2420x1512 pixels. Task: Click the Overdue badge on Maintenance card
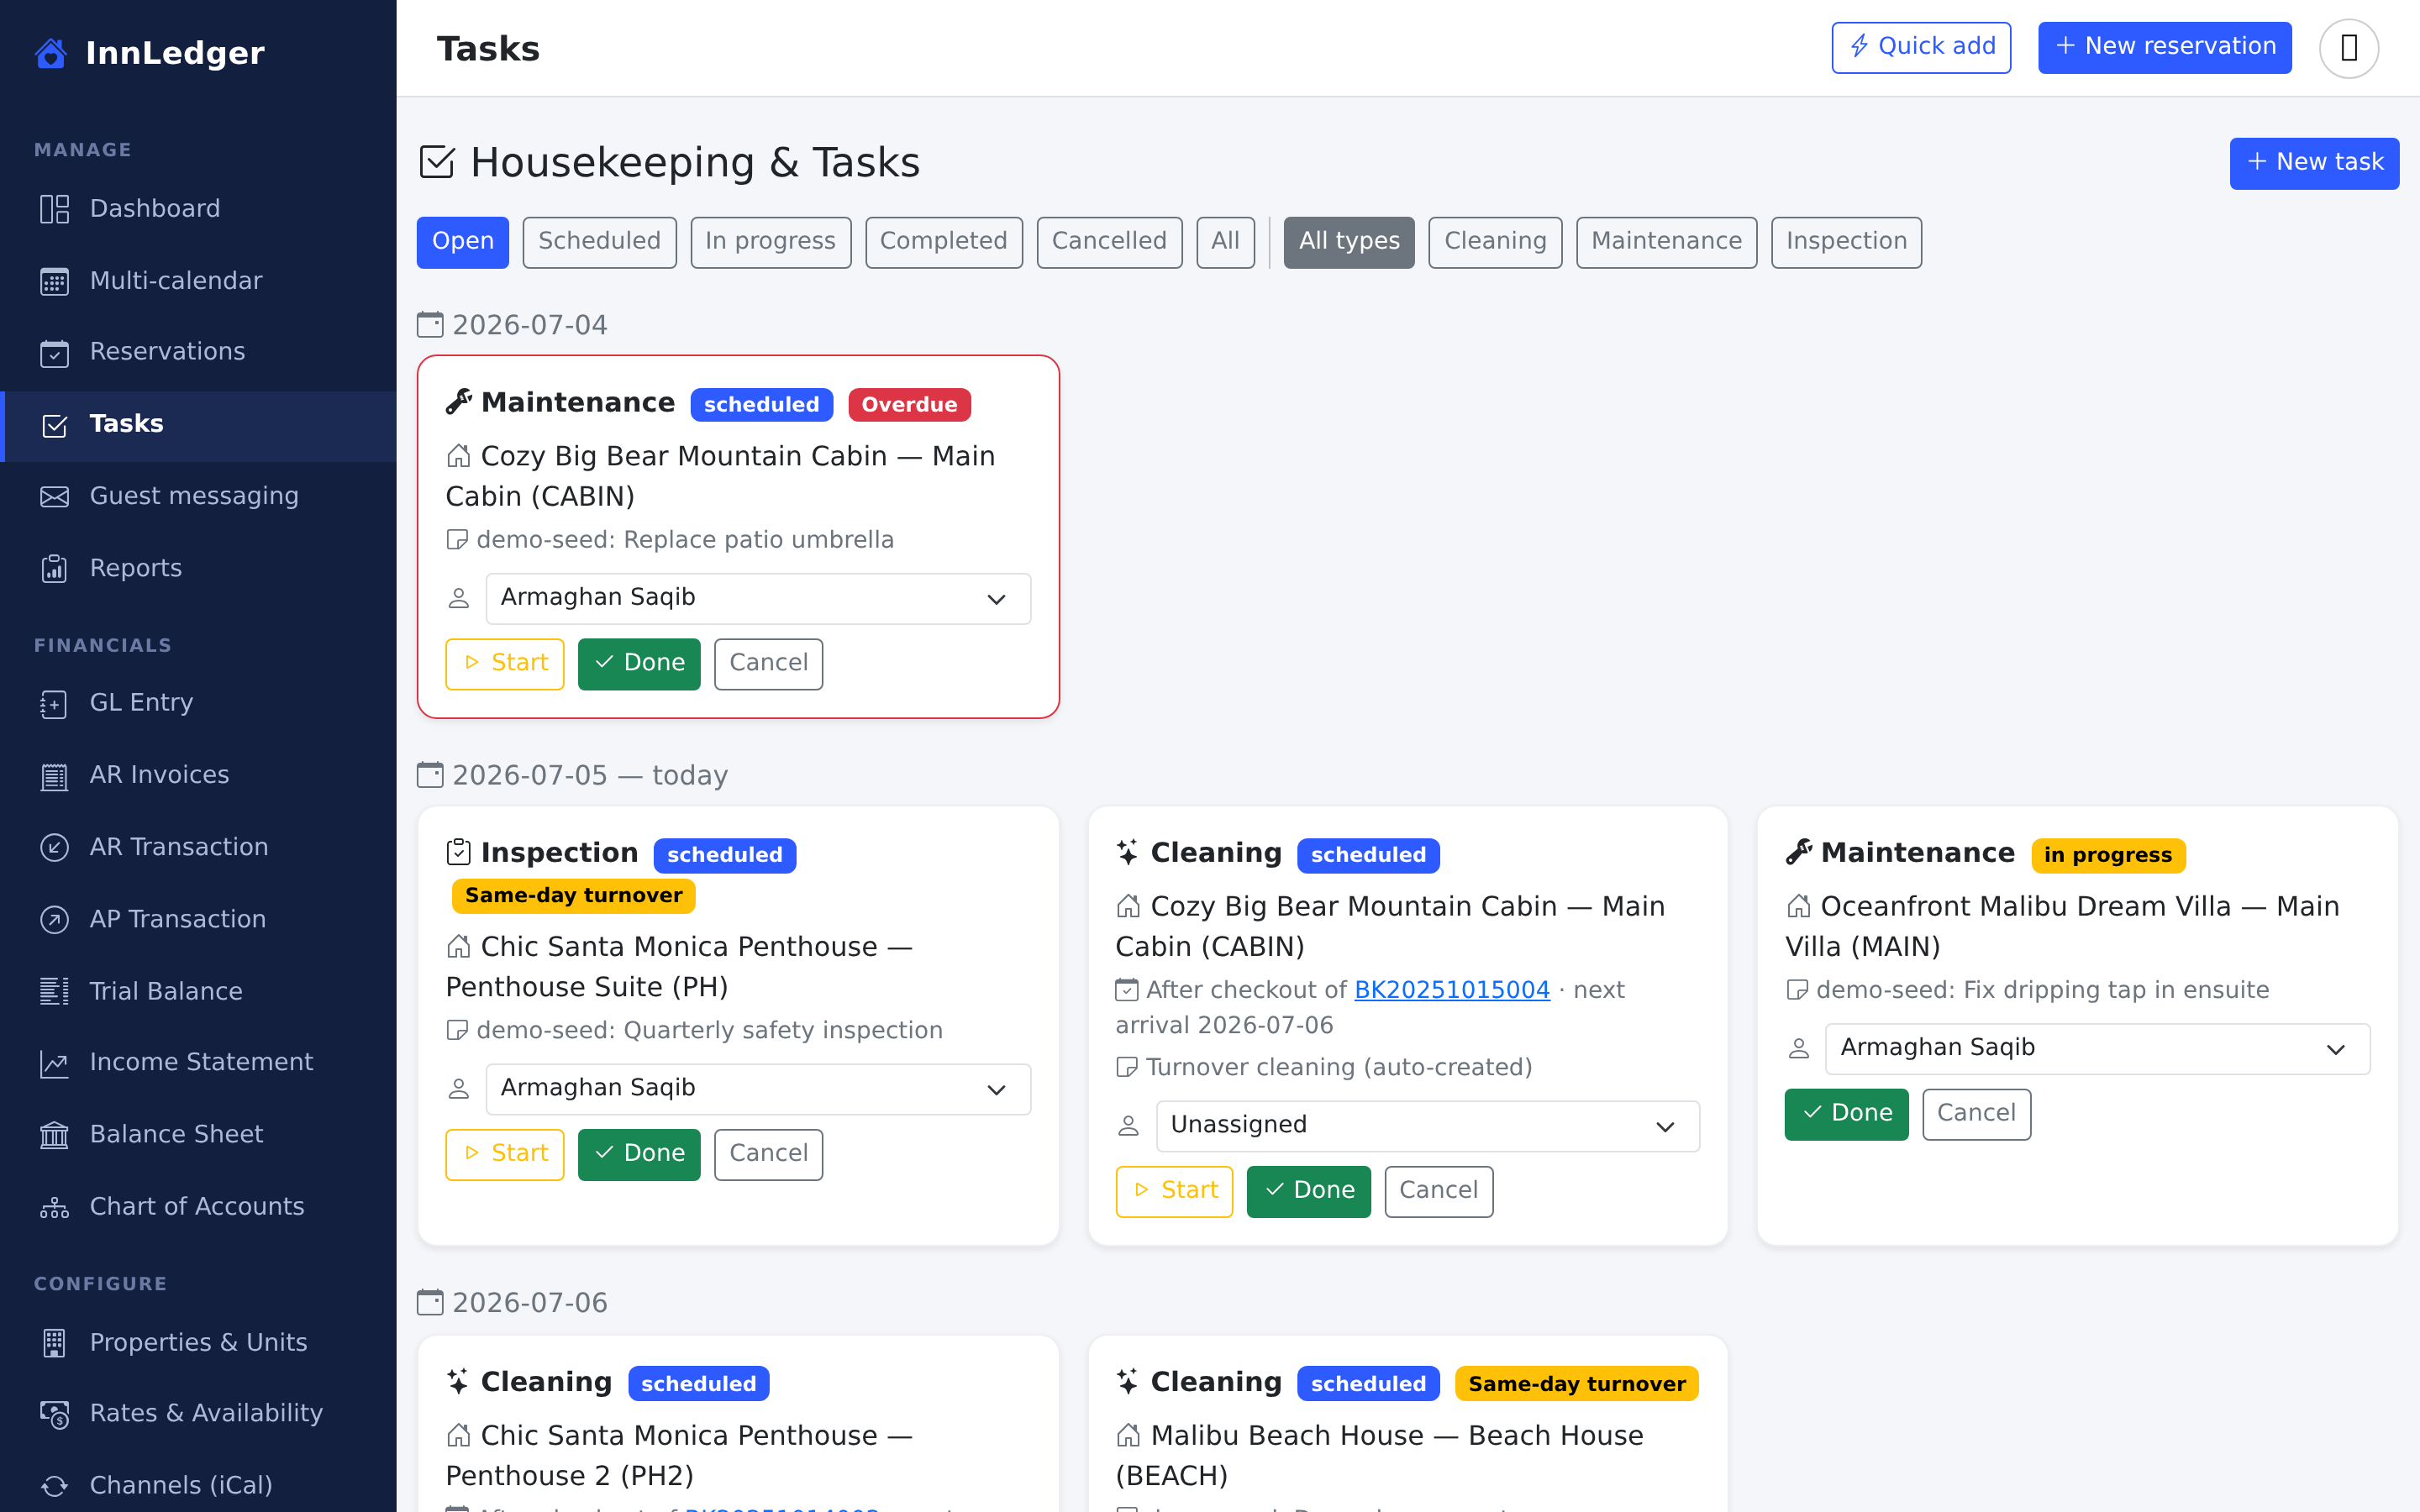910,404
